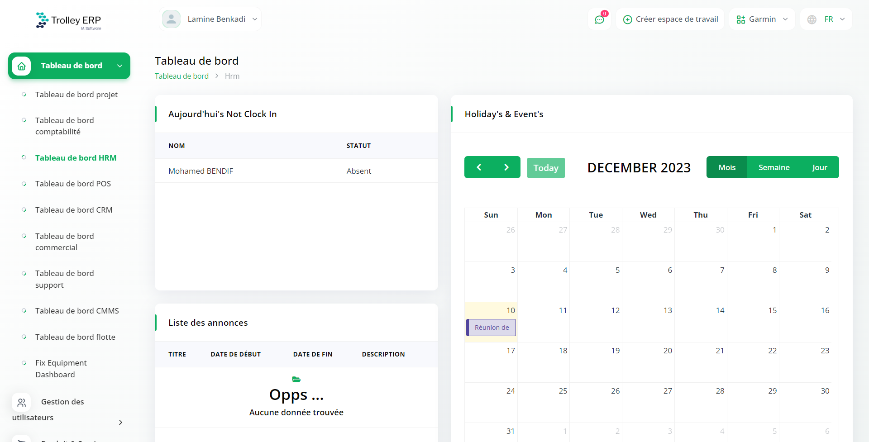Screen dimensions: 869x442
Task: Open the Réunion event on December 10
Action: coord(491,328)
